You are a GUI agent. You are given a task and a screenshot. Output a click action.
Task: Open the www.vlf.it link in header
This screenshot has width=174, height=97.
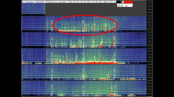pos(110,2)
